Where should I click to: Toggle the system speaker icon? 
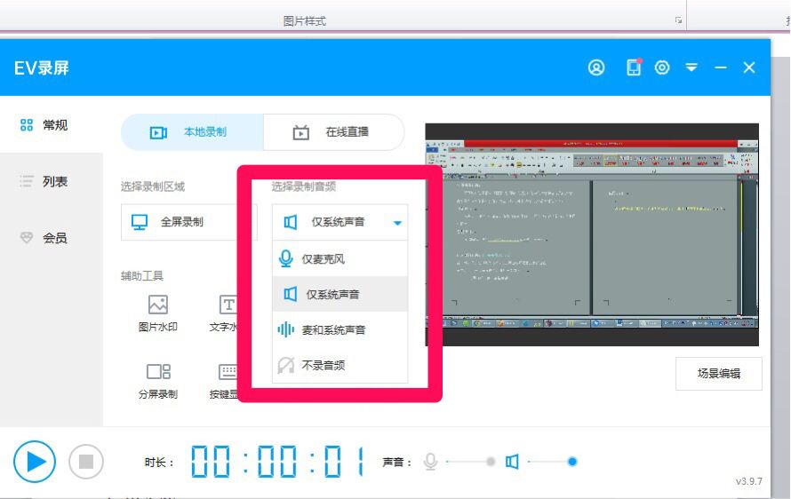coord(512,461)
